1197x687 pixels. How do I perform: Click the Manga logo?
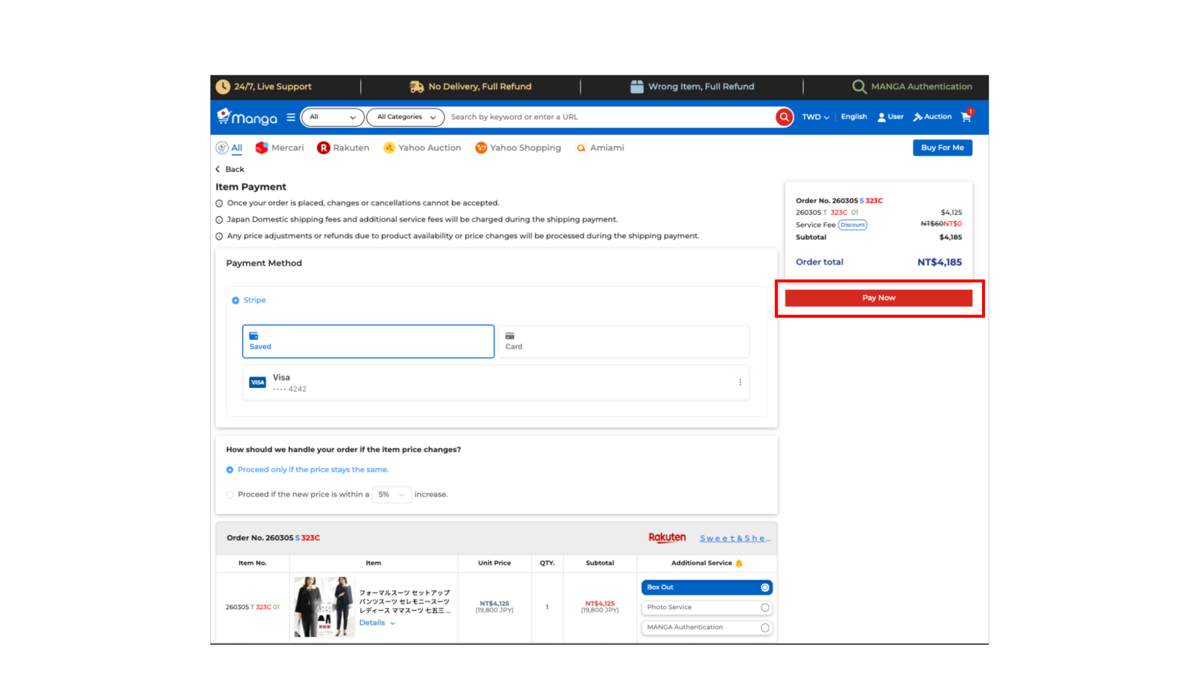247,117
